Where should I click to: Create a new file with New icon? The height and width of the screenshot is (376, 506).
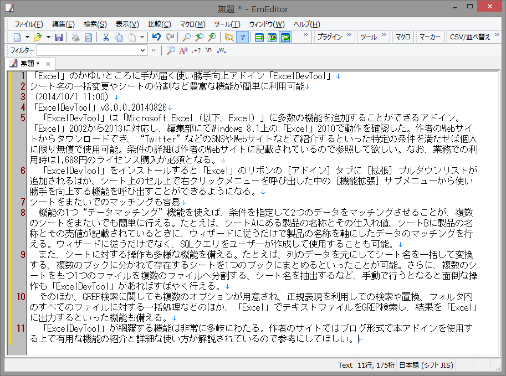(17, 38)
